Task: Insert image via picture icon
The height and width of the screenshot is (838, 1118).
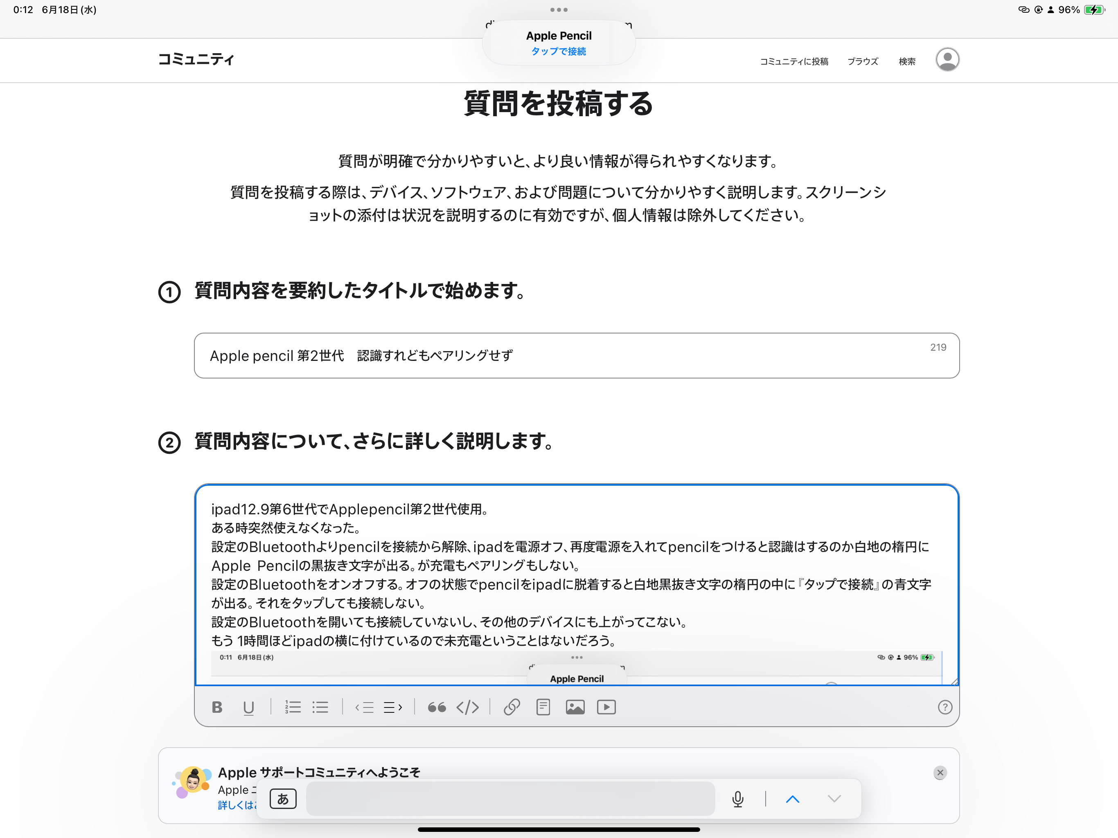Action: [x=575, y=707]
